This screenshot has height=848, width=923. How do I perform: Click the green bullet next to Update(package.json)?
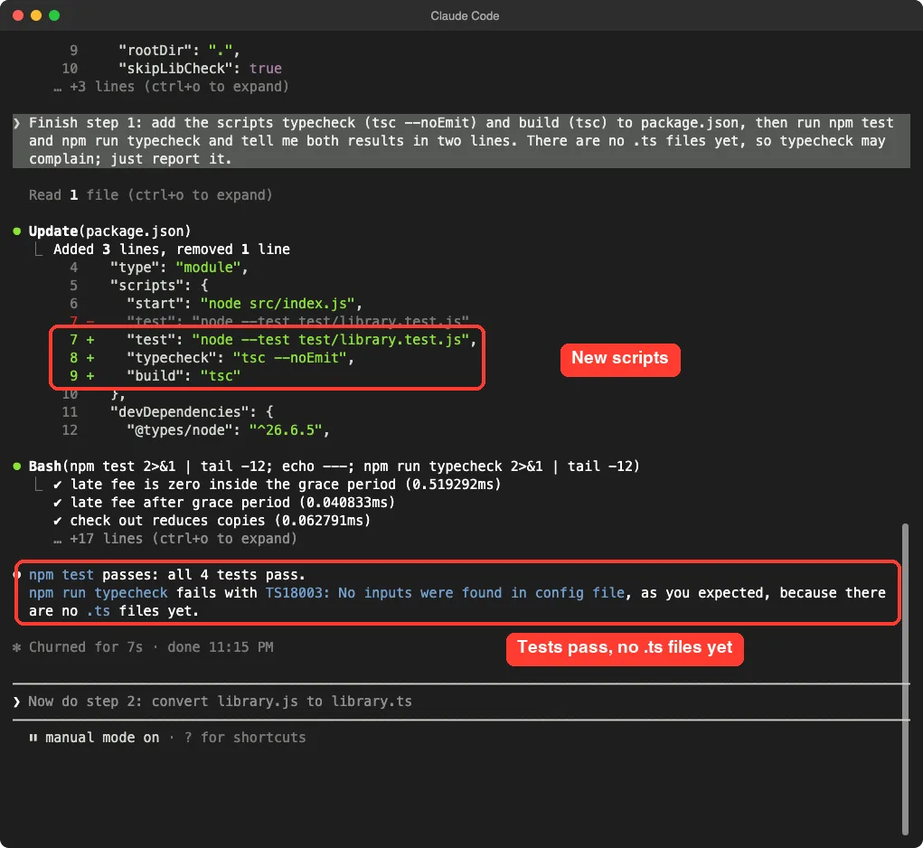point(17,231)
